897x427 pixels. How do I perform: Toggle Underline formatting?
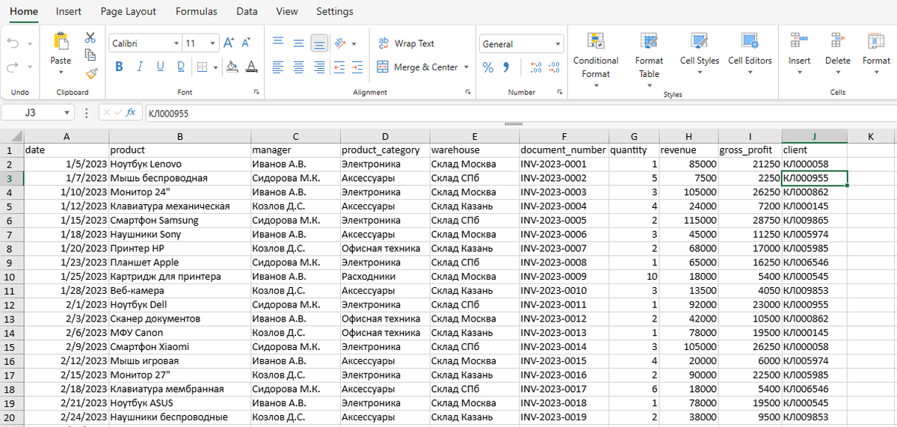(x=160, y=67)
